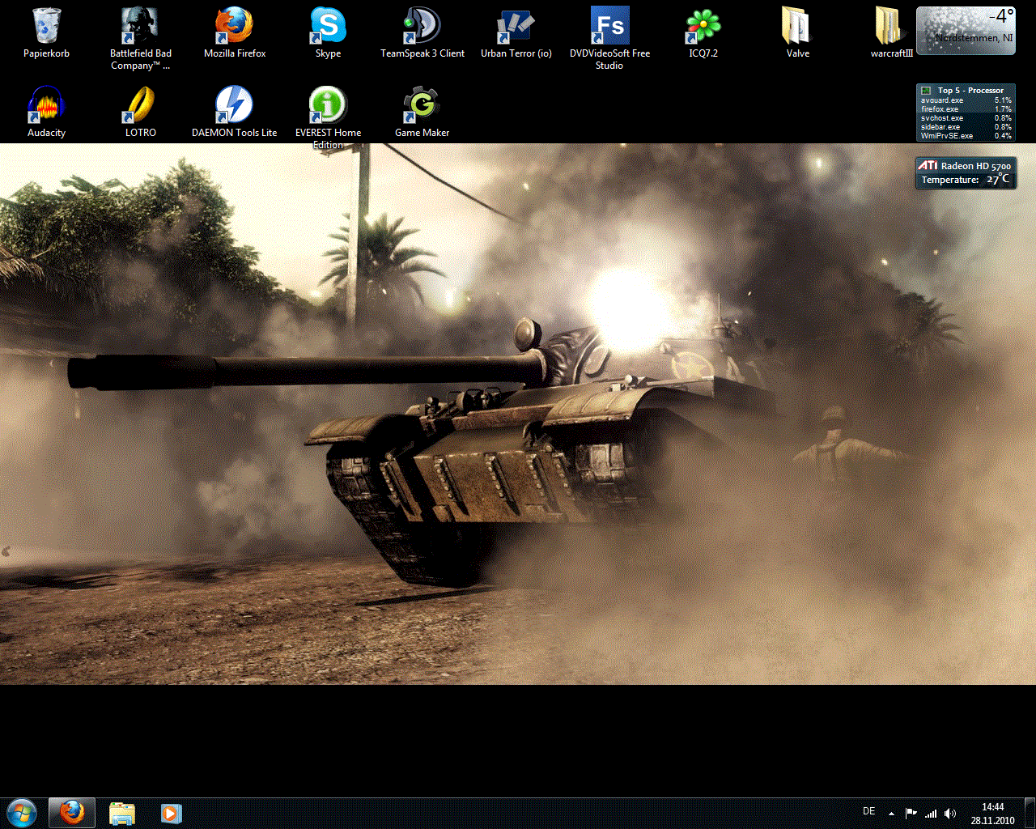Screen dimensions: 1036x829
Task: Select EVEREST Home Edition icon
Action: coord(328,117)
